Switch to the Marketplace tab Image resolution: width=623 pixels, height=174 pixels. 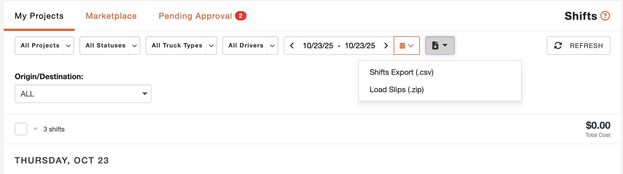click(111, 16)
